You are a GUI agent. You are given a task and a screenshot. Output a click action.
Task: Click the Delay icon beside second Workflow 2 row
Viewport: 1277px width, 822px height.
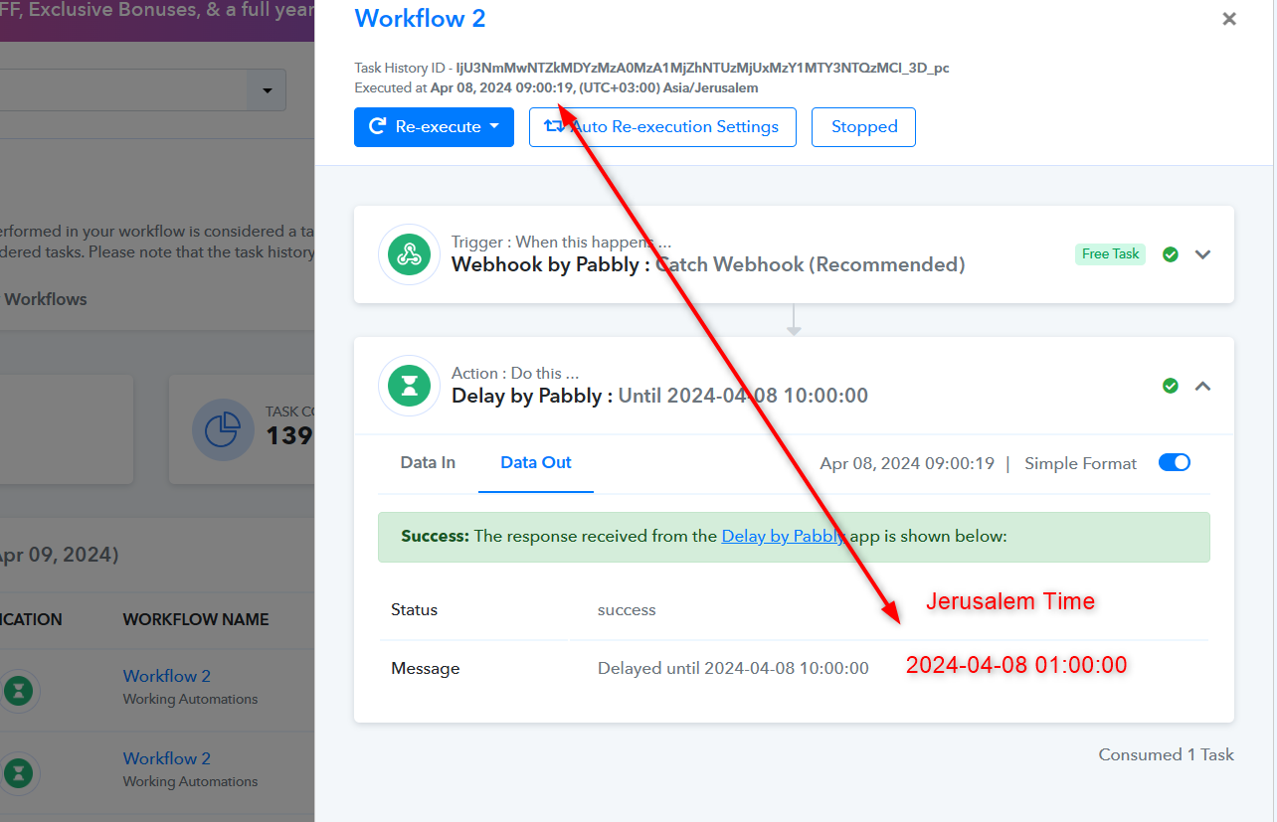[x=18, y=772]
